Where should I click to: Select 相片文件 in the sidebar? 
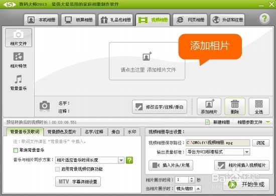coord(19,38)
